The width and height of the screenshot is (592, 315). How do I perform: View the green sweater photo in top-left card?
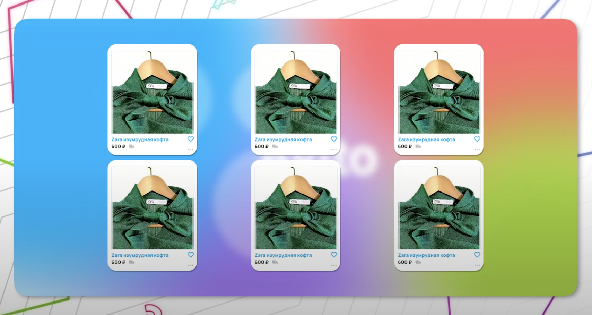pyautogui.click(x=153, y=92)
